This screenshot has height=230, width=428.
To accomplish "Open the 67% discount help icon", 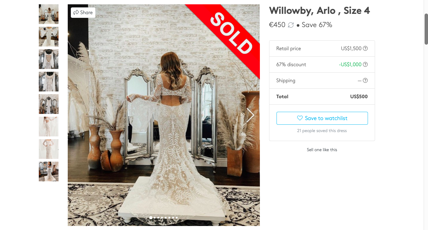I will tap(365, 64).
